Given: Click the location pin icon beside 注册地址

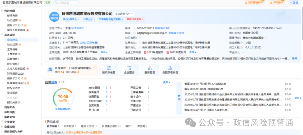Looking at the screenshot, I should coord(140,43).
